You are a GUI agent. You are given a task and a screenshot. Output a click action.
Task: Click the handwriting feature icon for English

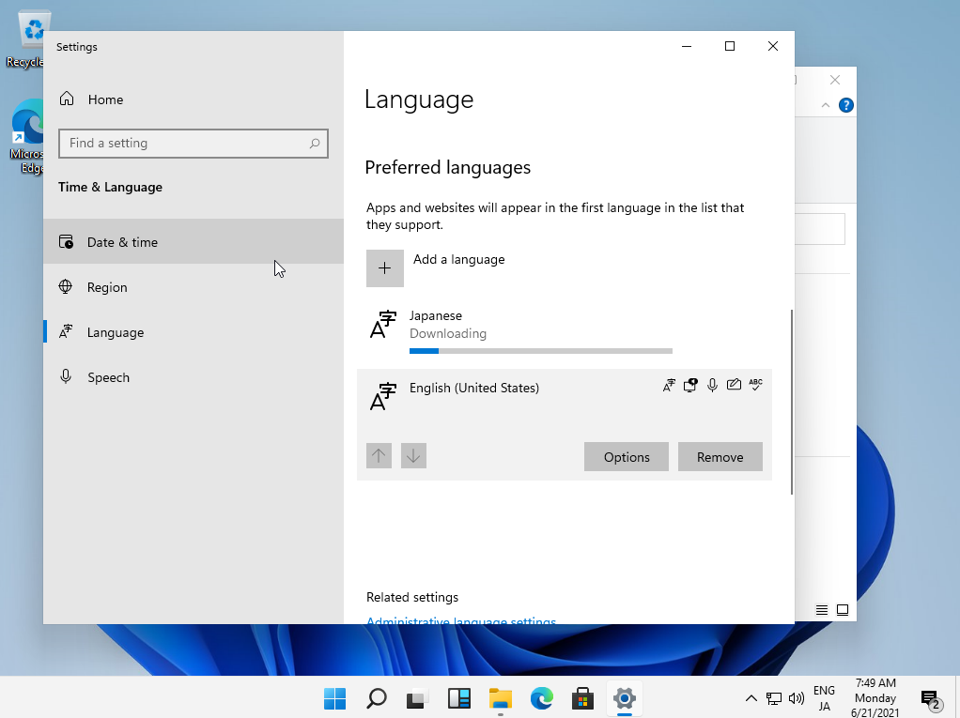pos(734,385)
